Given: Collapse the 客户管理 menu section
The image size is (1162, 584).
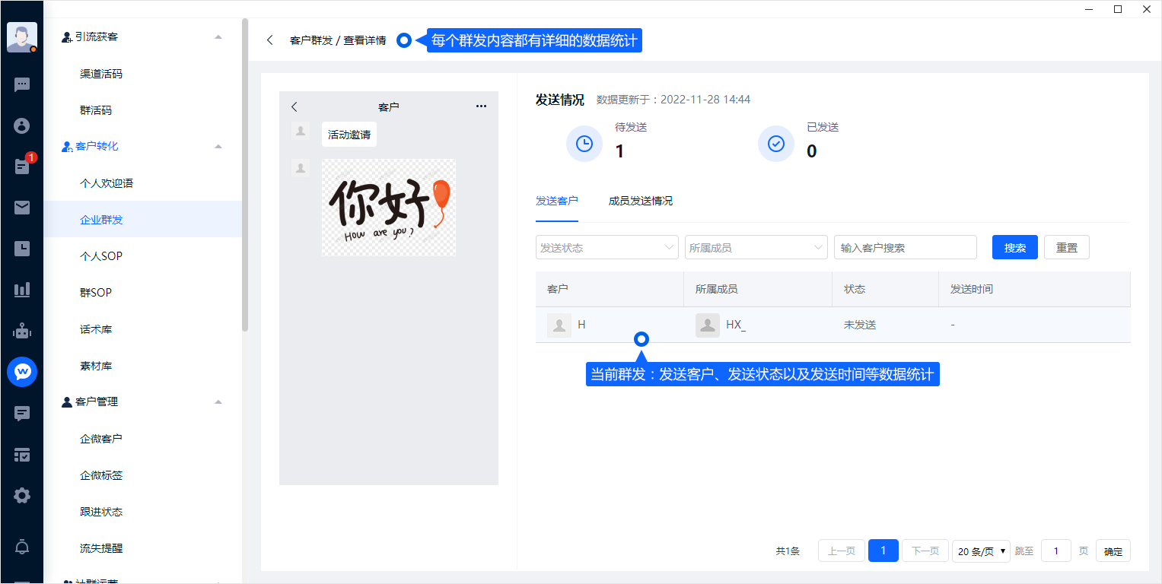Looking at the screenshot, I should (x=218, y=401).
